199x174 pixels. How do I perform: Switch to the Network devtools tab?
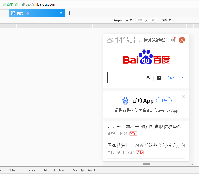[14, 170]
